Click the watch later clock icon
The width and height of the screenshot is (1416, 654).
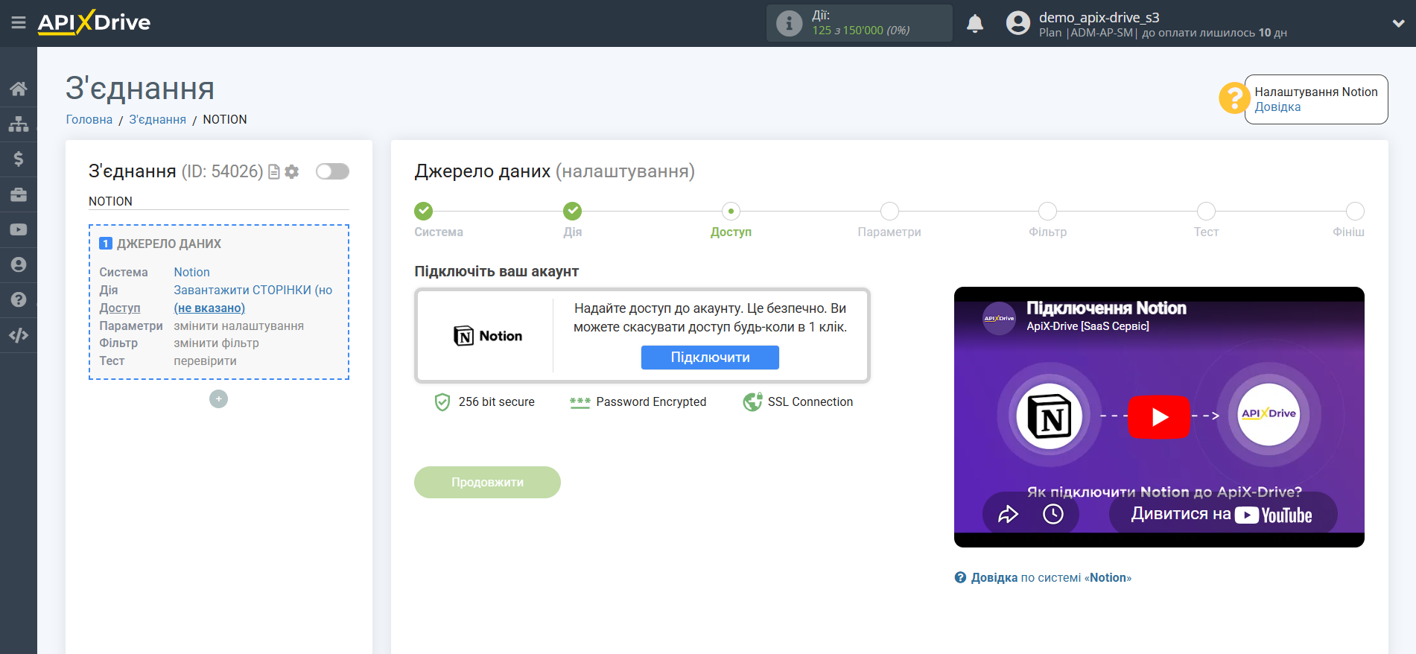click(1053, 514)
